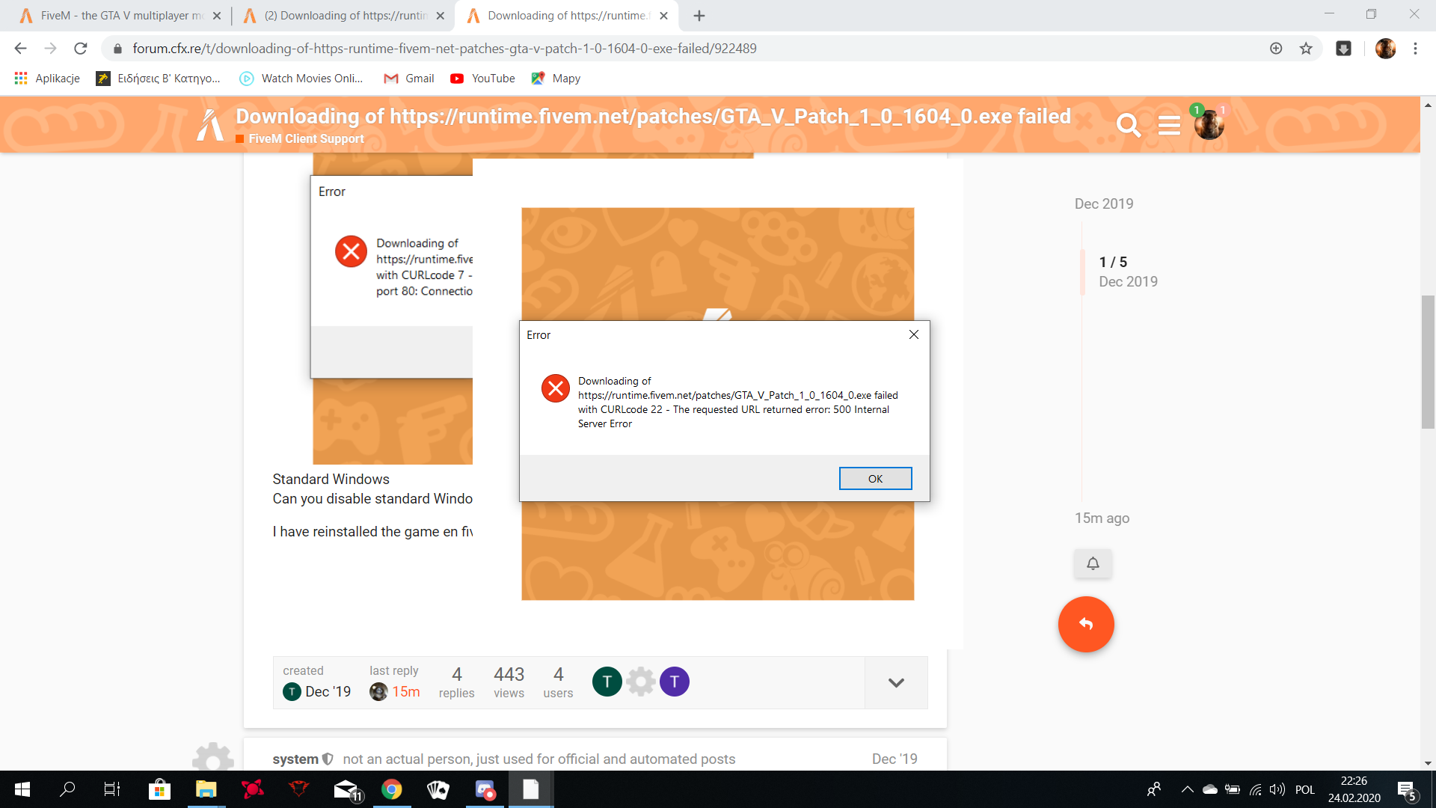The height and width of the screenshot is (808, 1436).
Task: Refresh the current page
Action: (81, 48)
